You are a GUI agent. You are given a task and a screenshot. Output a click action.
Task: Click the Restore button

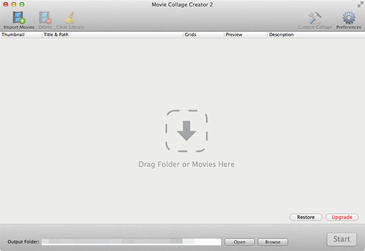tap(306, 217)
